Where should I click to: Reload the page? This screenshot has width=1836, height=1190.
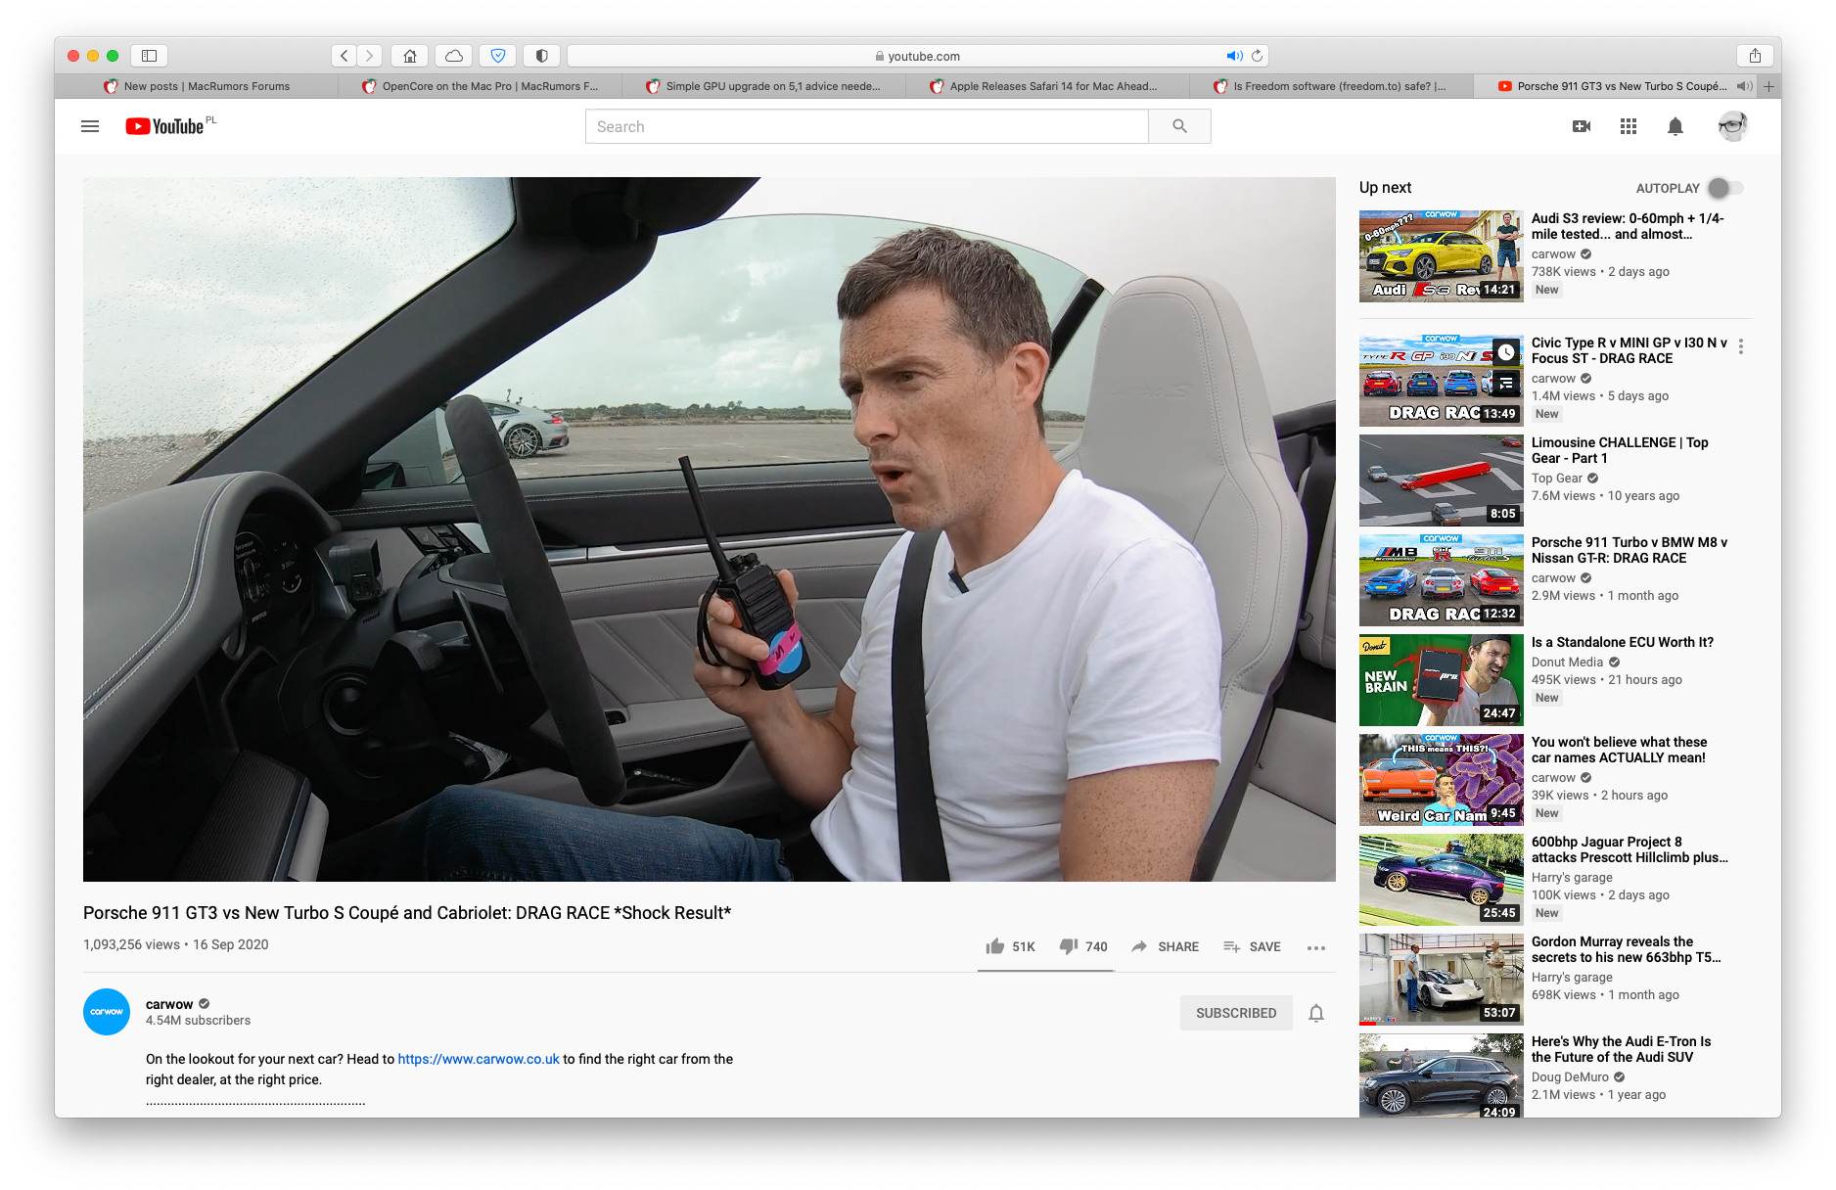(x=1258, y=56)
